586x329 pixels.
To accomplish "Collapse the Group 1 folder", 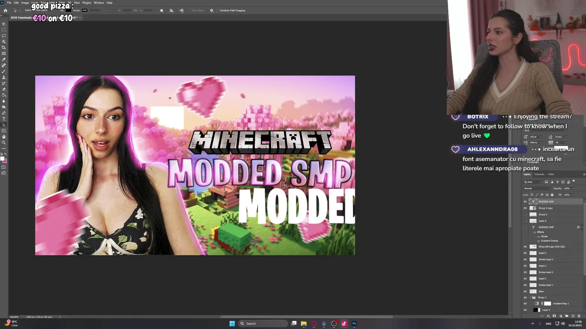I will tap(530, 297).
